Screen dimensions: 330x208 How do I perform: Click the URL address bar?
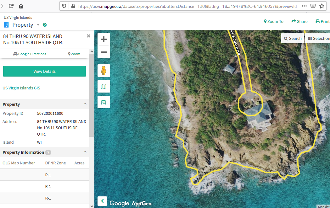click(188, 6)
